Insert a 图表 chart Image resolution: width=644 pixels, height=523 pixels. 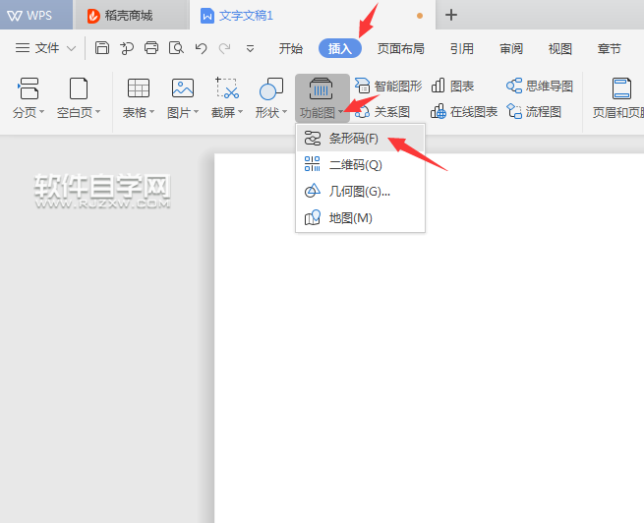point(452,87)
